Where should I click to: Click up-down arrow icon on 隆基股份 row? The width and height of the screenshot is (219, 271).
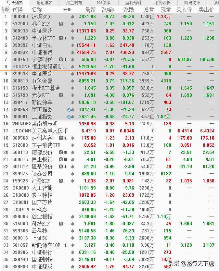coord(65,166)
